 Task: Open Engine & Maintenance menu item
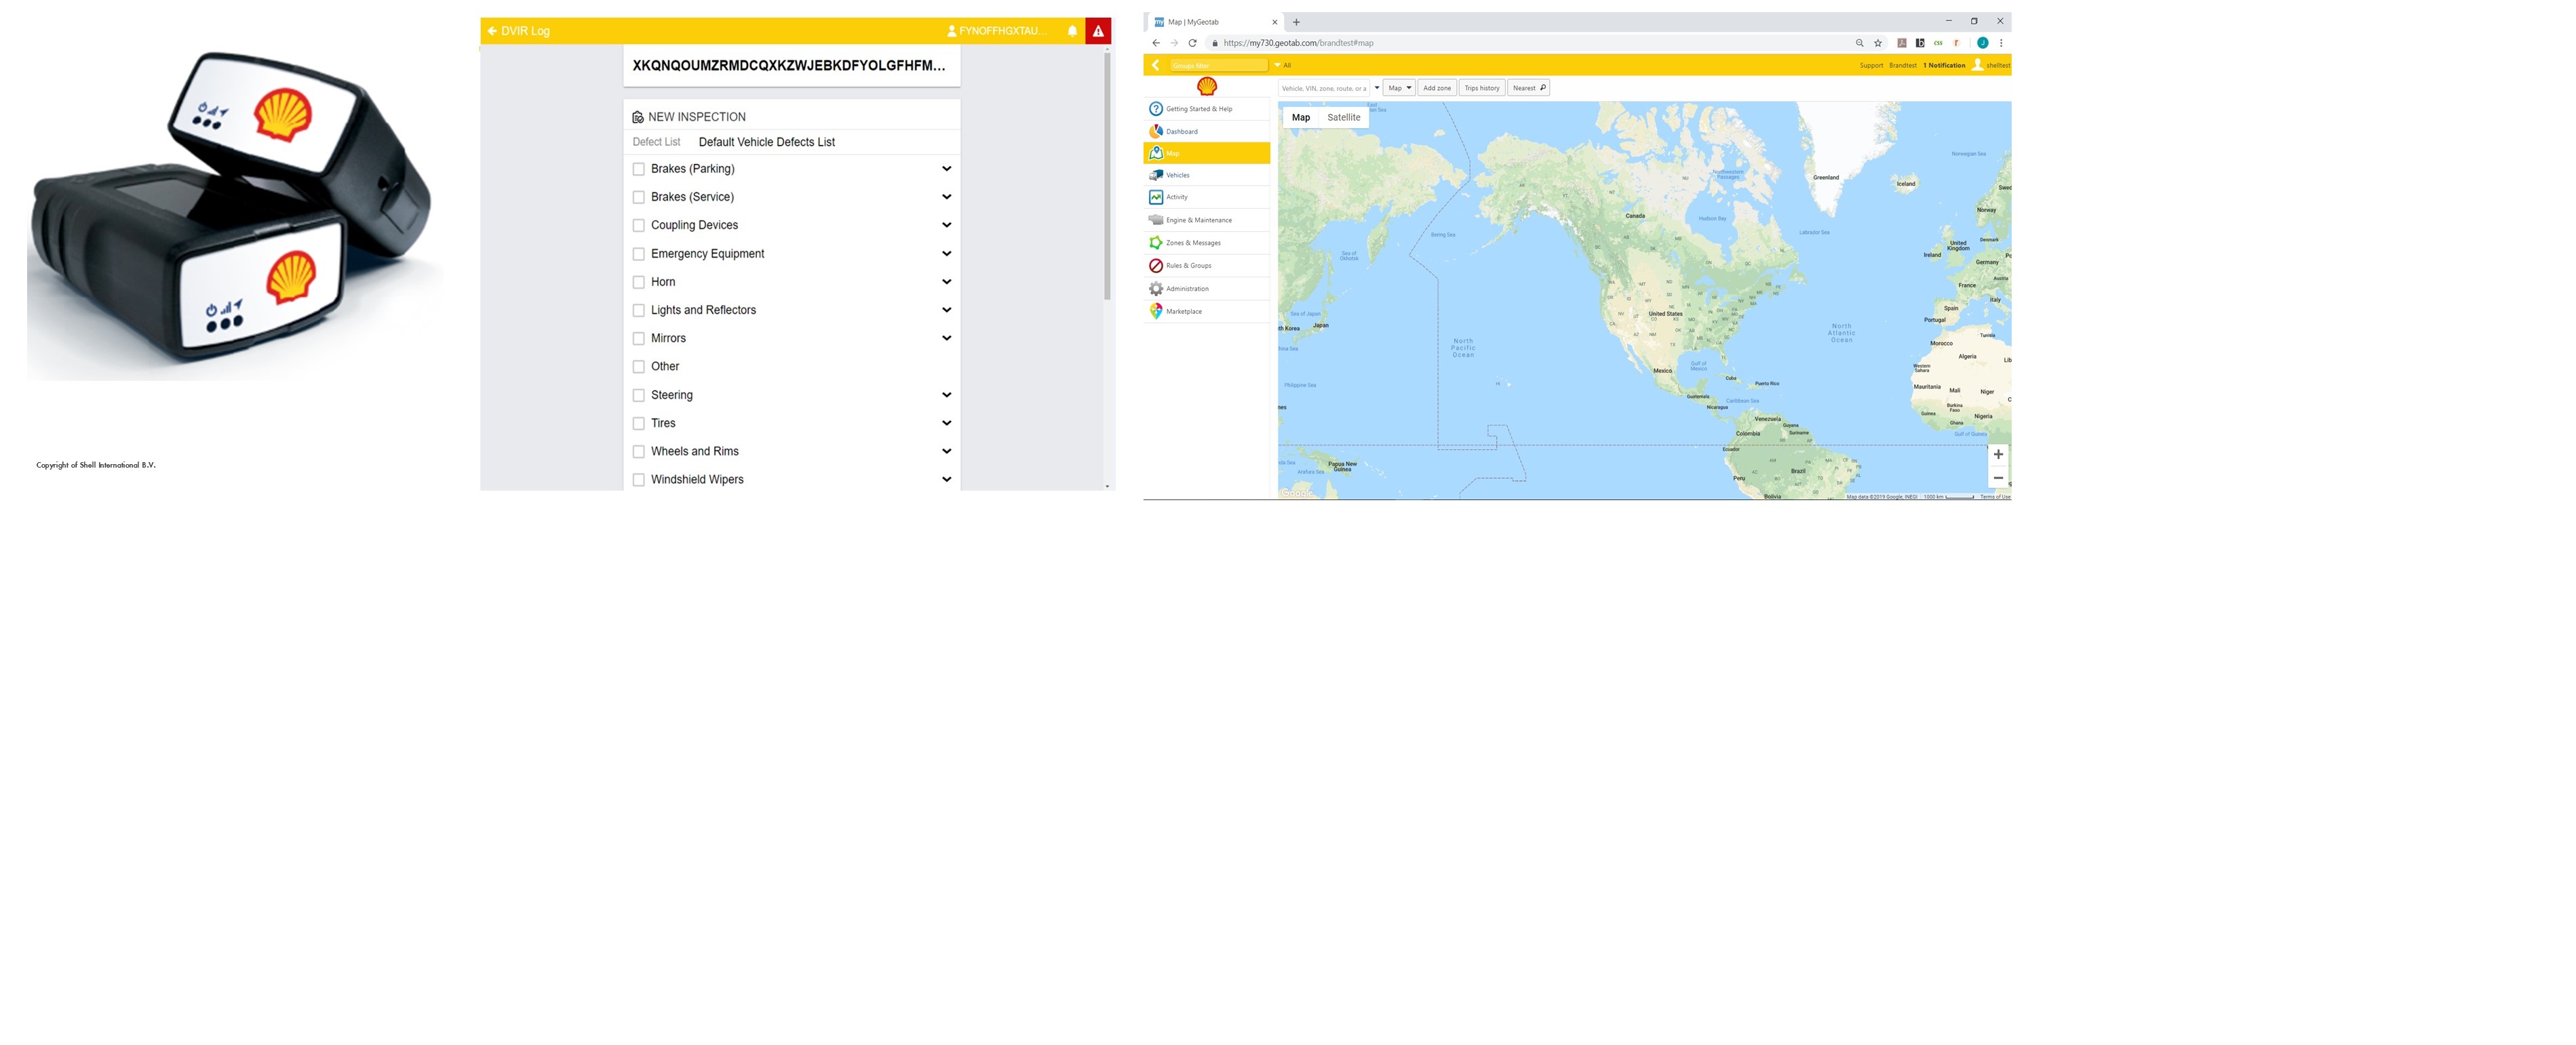tap(1206, 220)
